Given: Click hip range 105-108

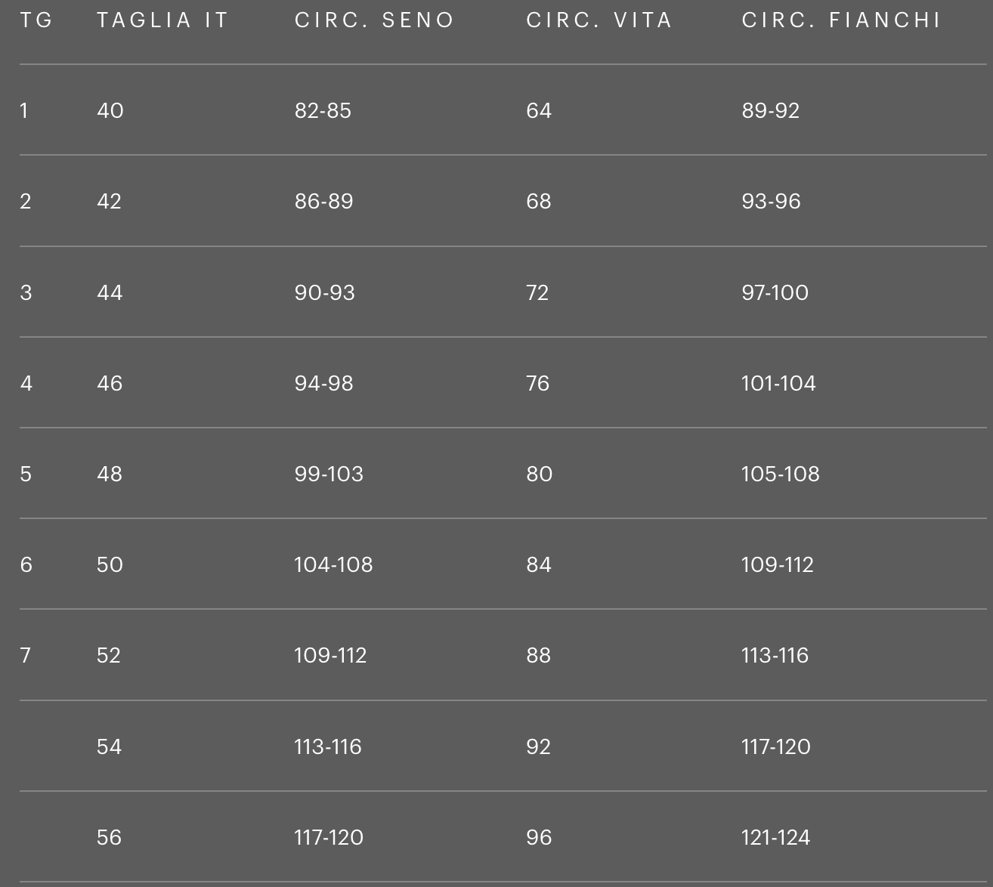Looking at the screenshot, I should pyautogui.click(x=780, y=474).
